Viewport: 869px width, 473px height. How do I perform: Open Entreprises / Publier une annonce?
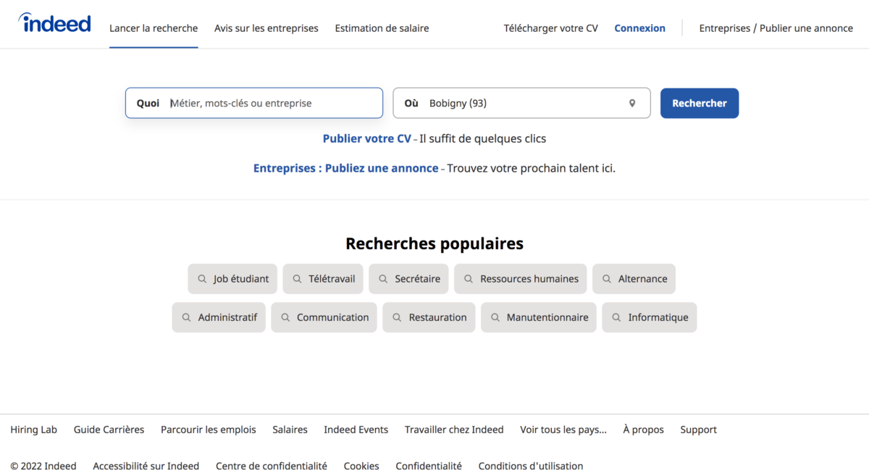click(x=776, y=28)
